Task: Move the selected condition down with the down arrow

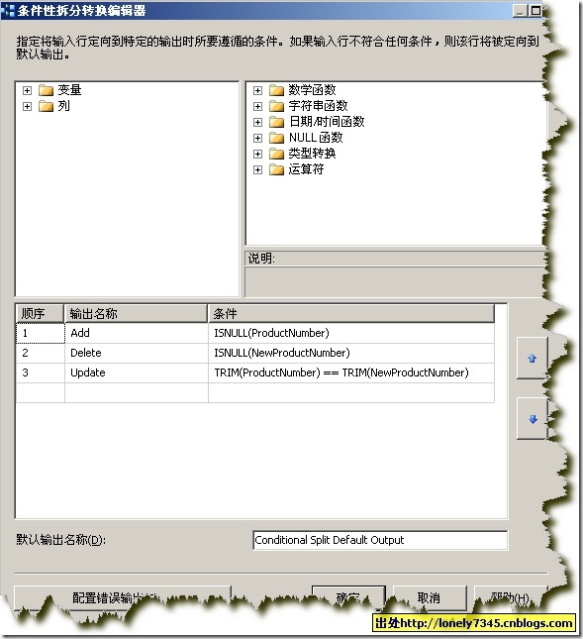Action: [x=532, y=419]
